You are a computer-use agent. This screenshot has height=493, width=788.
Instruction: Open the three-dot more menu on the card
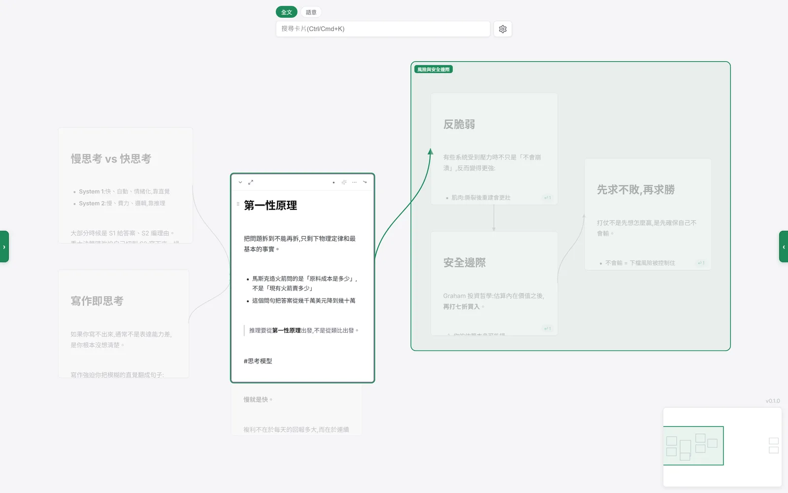click(354, 182)
